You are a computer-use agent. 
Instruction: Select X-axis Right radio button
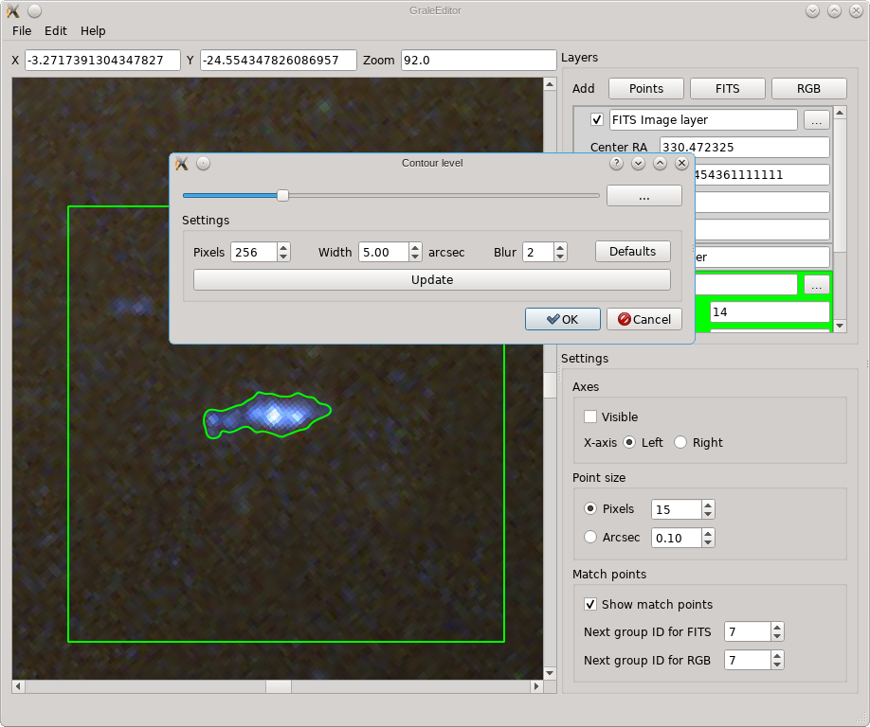pyautogui.click(x=680, y=442)
